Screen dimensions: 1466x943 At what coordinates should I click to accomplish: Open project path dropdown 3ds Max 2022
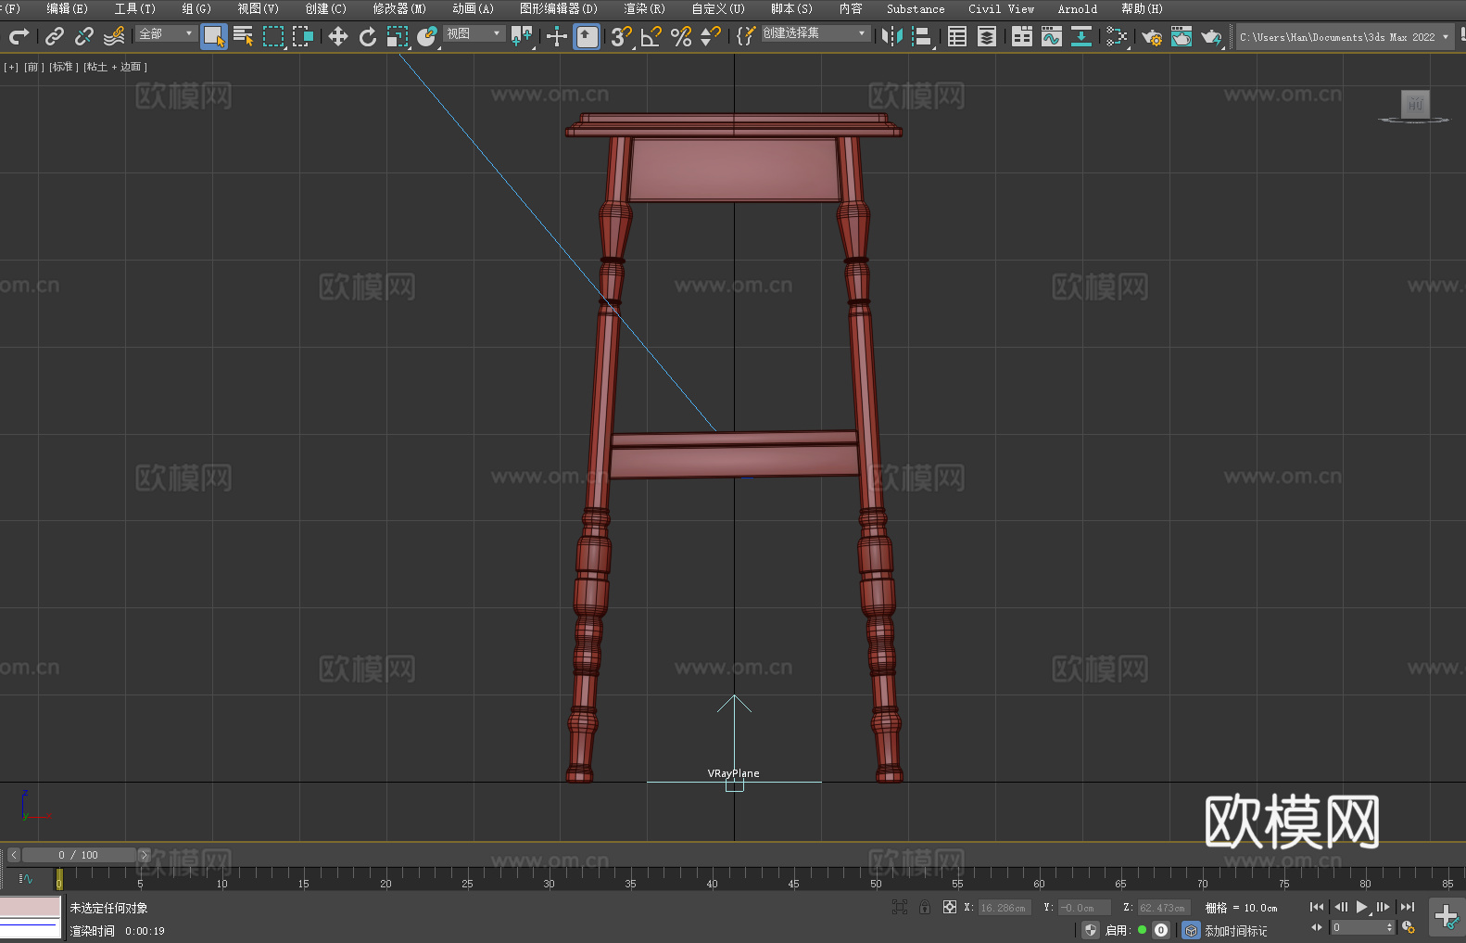point(1344,37)
